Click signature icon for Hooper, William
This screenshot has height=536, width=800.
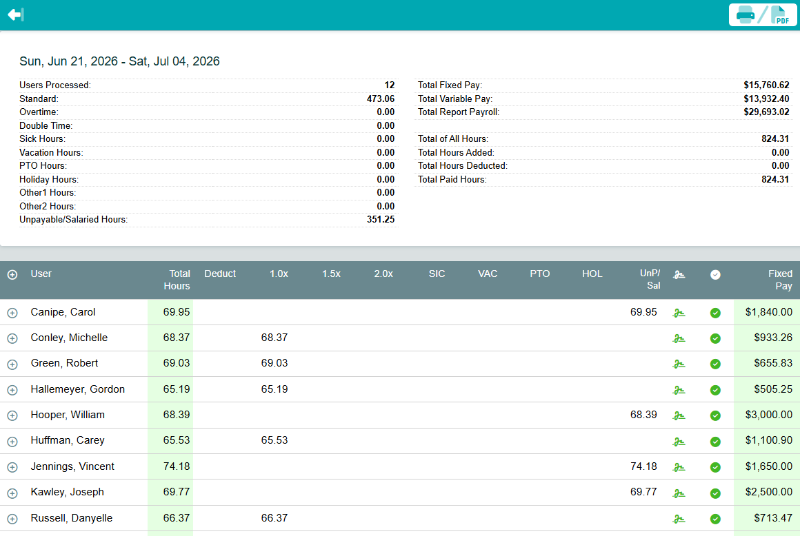click(679, 415)
